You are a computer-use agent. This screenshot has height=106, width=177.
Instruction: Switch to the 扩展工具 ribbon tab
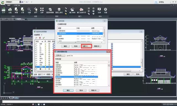point(17,5)
